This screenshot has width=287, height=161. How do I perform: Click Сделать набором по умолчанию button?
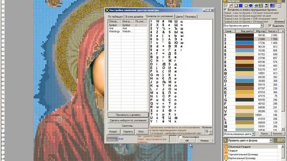tap(128, 120)
